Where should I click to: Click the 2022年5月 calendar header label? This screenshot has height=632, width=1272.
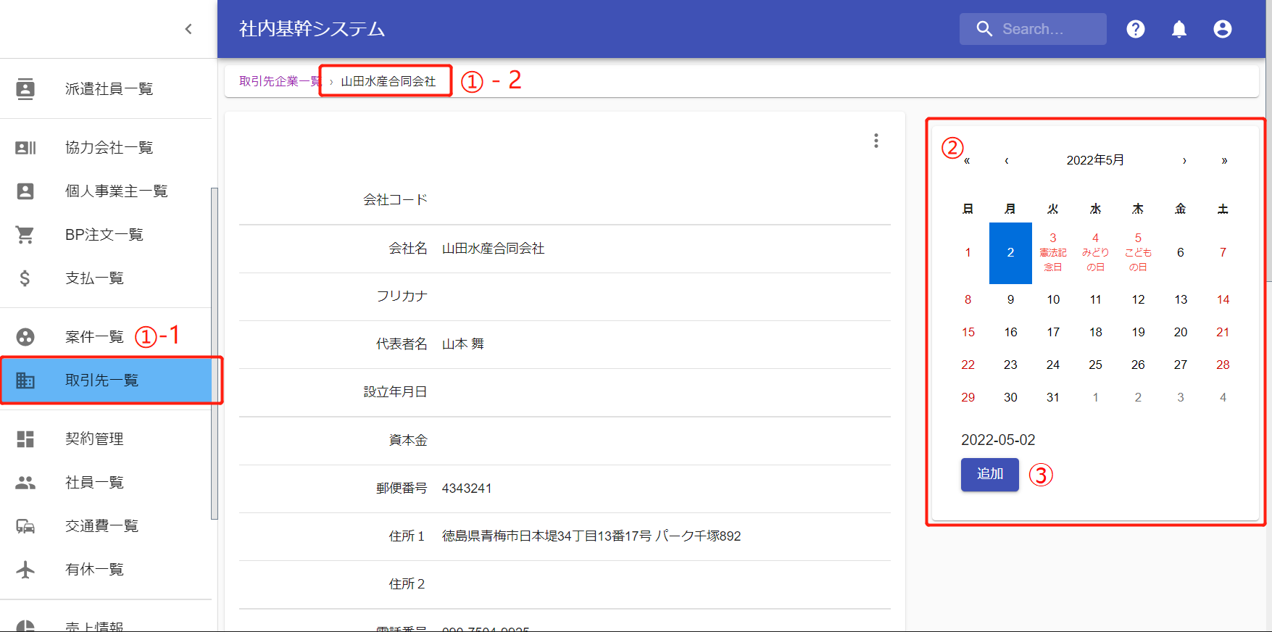coord(1095,160)
